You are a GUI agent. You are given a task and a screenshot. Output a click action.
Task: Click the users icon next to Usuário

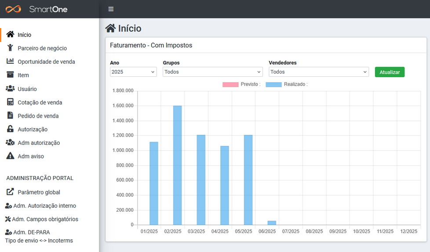(10, 89)
